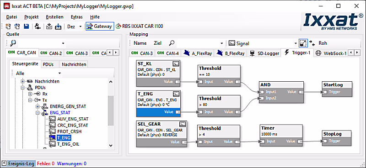The image size is (366, 168).
Task: Toggle the Ziel display option in Mapping
Action: click(157, 43)
